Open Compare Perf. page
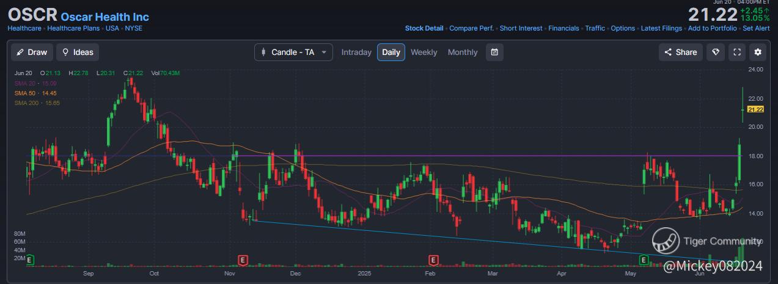This screenshot has width=778, height=284. click(471, 28)
